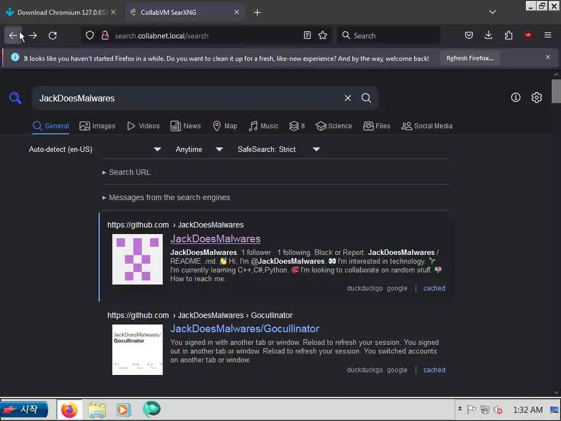Image resolution: width=561 pixels, height=421 pixels.
Task: Open the tracking protection shield icon
Action: point(90,36)
